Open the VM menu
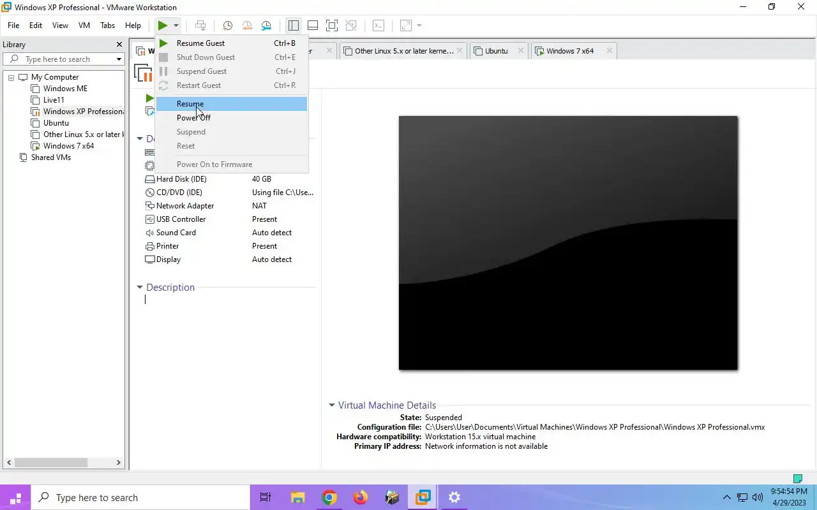 pos(84,25)
